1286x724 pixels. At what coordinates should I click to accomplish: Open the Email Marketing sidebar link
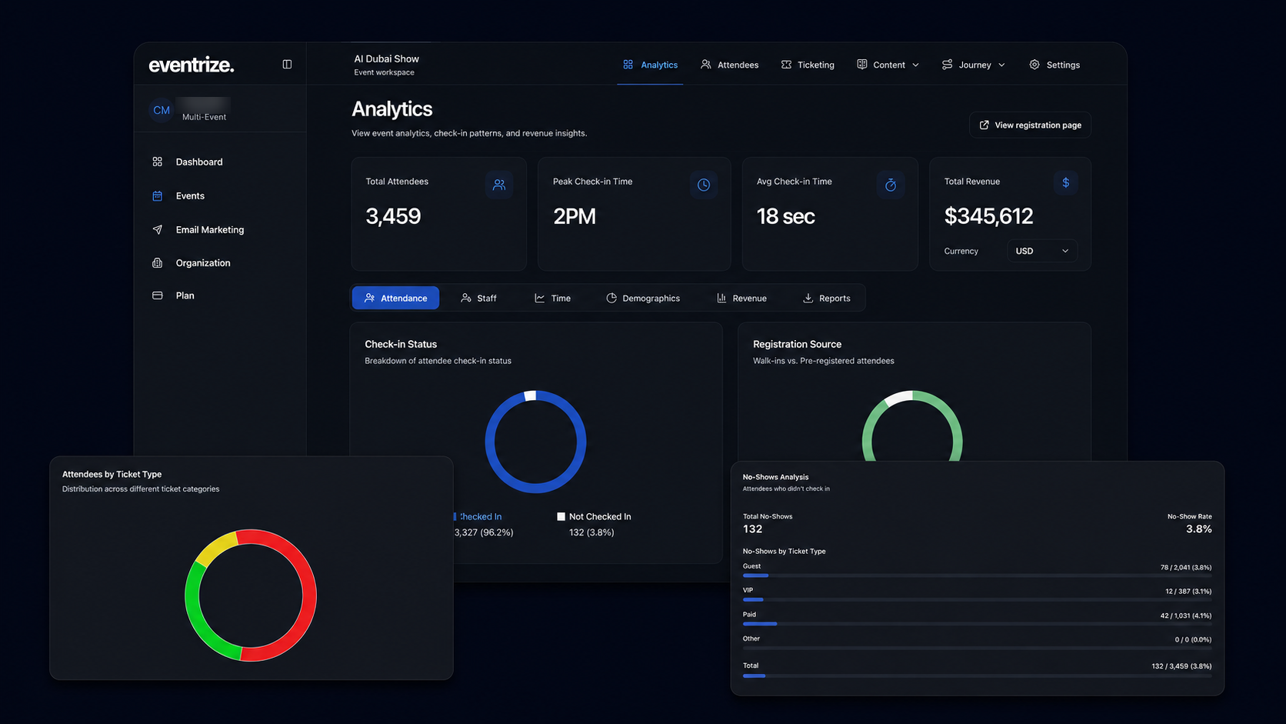click(210, 229)
